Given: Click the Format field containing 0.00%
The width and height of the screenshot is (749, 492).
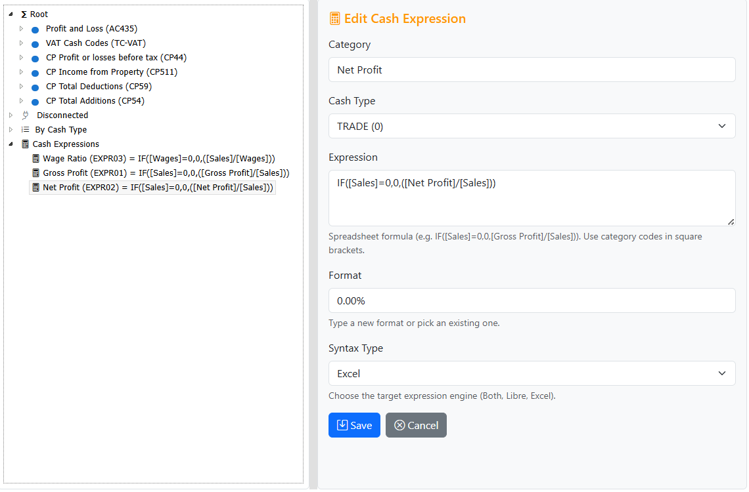Looking at the screenshot, I should pyautogui.click(x=532, y=300).
